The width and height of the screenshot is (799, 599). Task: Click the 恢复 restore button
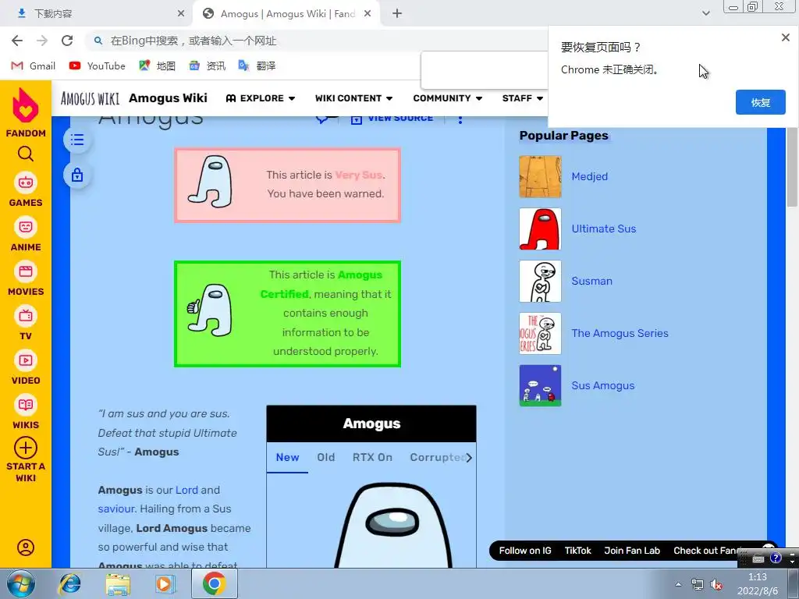tap(760, 102)
